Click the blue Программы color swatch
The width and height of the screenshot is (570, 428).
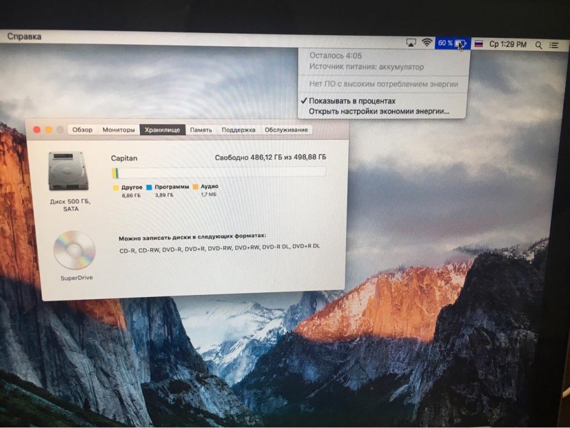[x=149, y=187]
